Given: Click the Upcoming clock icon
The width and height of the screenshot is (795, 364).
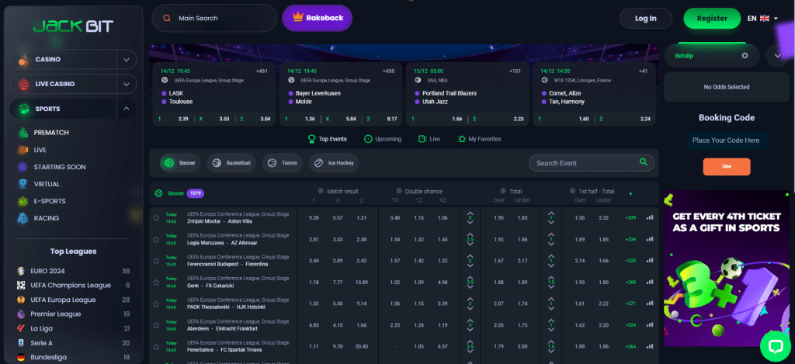Looking at the screenshot, I should click(368, 139).
